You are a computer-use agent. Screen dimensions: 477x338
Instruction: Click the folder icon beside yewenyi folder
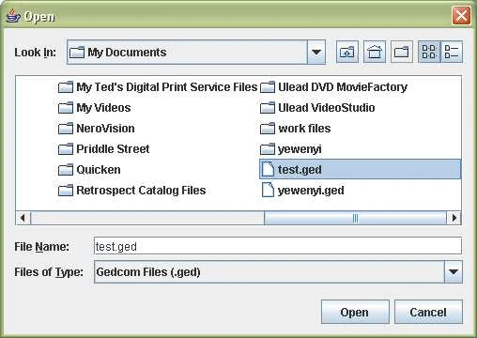pos(268,149)
